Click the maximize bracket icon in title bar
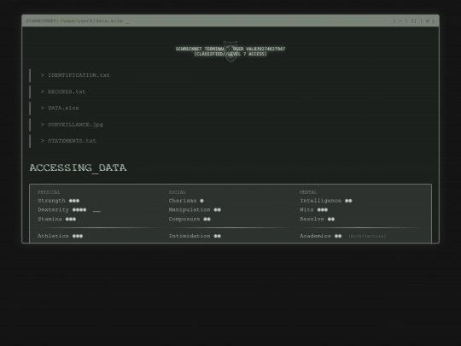This screenshot has height=346, width=461. pyautogui.click(x=414, y=21)
